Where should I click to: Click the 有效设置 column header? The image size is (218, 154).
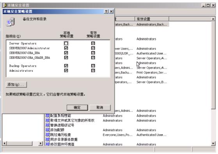tap(152, 19)
